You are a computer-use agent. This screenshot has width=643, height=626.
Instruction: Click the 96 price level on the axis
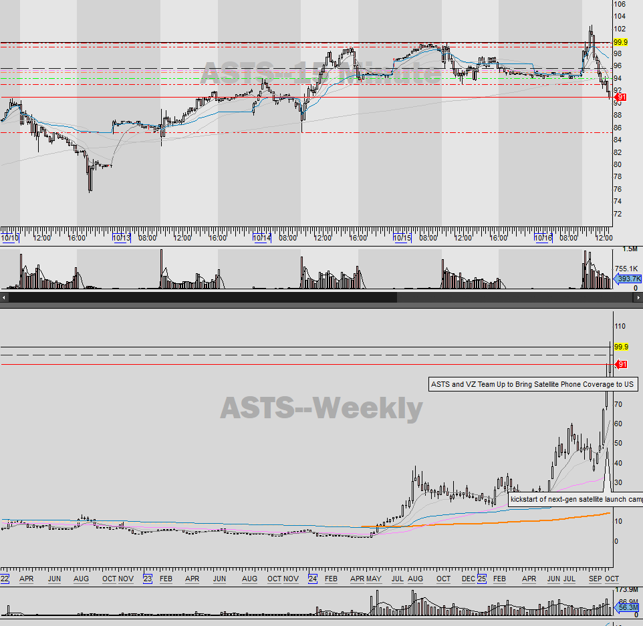618,66
